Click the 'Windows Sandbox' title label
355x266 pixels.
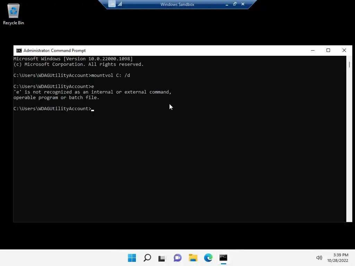tap(177, 4)
